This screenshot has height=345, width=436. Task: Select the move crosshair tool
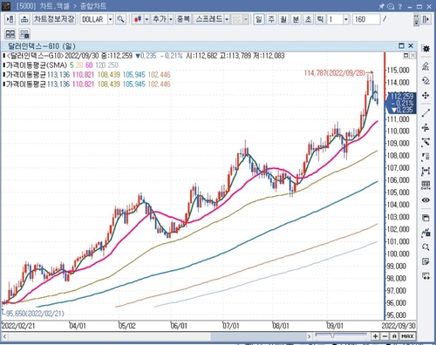point(426,95)
